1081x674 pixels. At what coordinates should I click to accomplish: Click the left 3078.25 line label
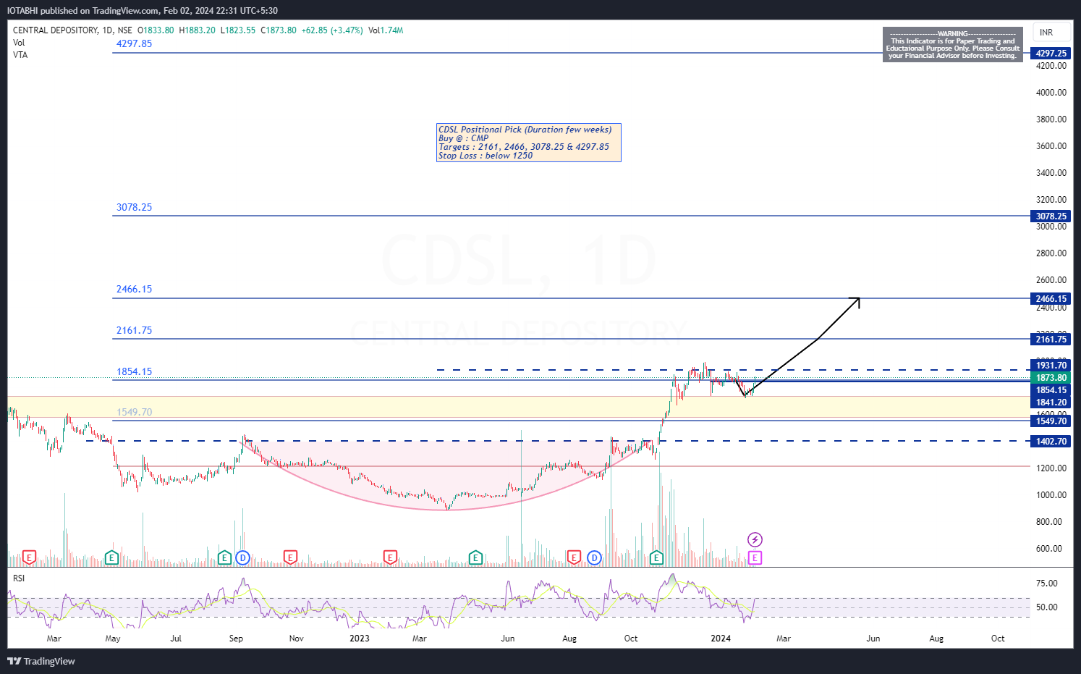134,207
